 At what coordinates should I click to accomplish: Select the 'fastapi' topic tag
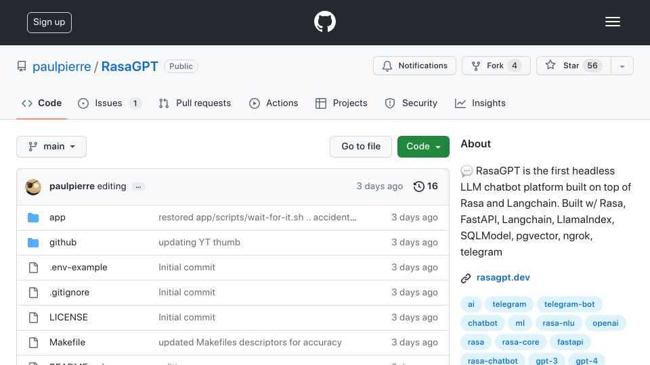[570, 342]
